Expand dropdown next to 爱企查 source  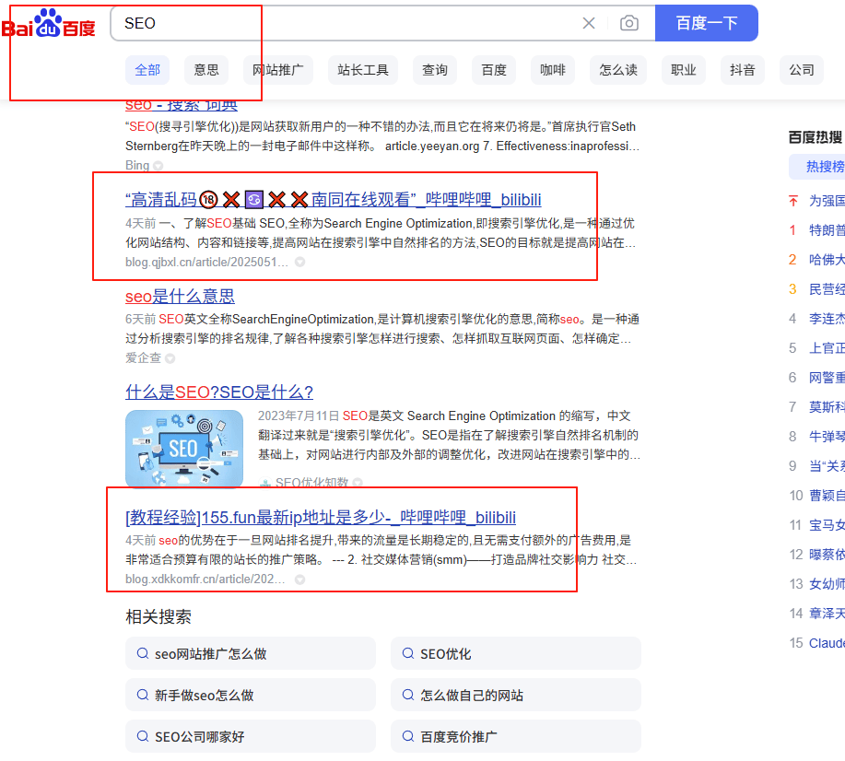point(170,358)
